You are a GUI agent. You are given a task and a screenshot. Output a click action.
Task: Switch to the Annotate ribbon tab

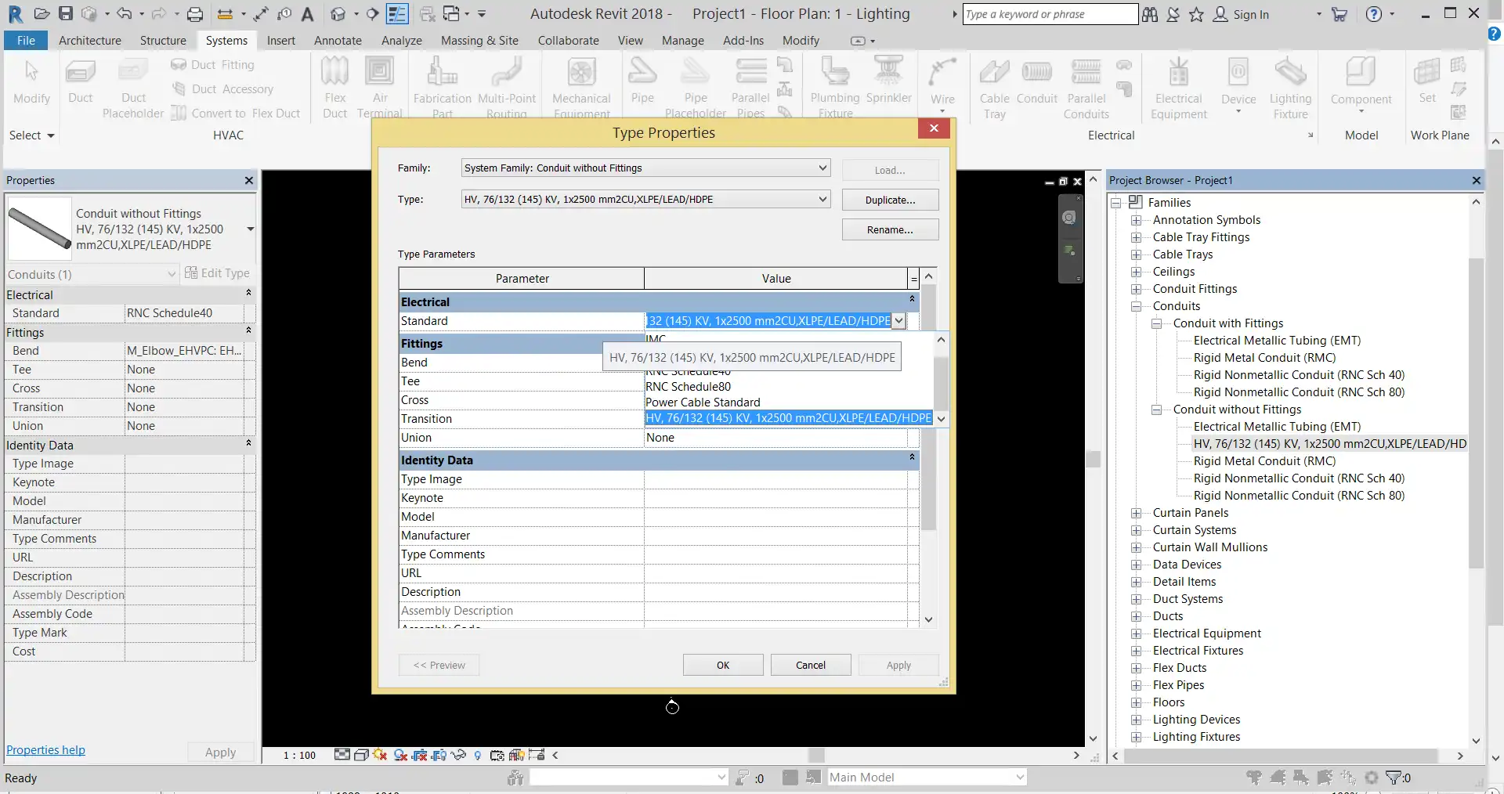(x=338, y=41)
